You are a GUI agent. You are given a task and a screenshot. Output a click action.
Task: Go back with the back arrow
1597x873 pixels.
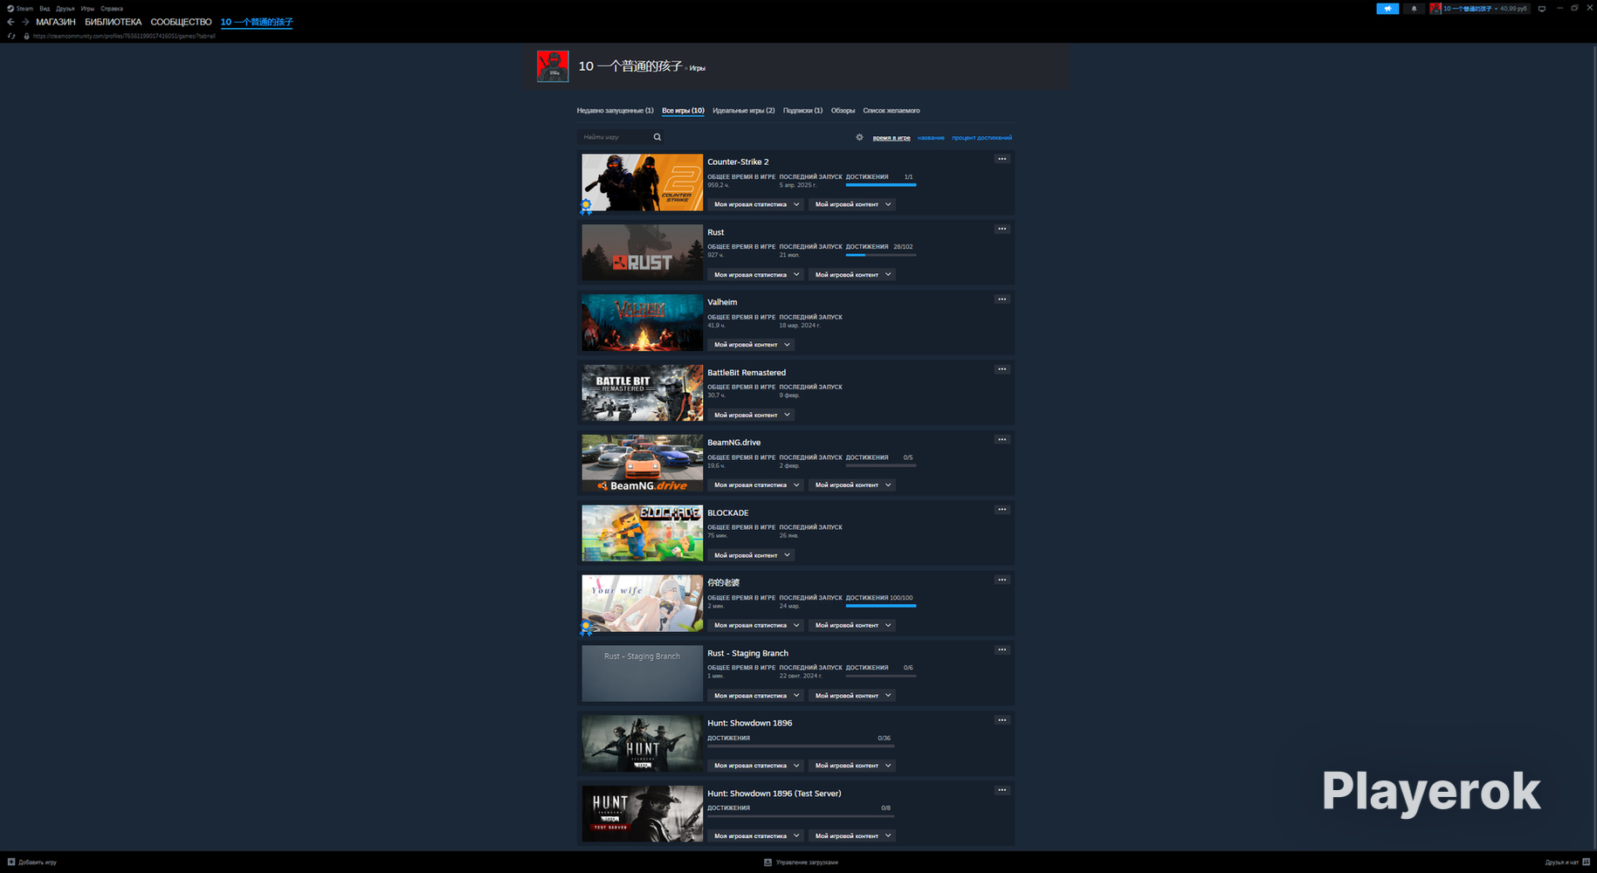pos(10,22)
